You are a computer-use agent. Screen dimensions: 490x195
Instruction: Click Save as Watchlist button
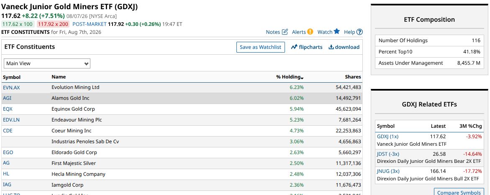(x=261, y=47)
